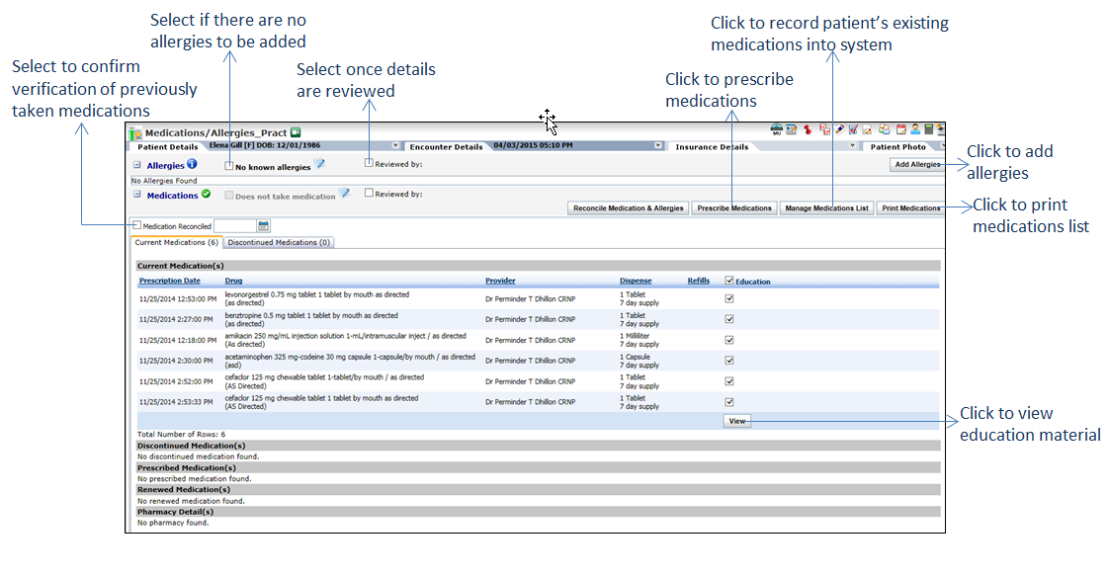Click the green icon beside Medications/Allergies_Pract title
The image size is (1109, 578).
(x=295, y=131)
